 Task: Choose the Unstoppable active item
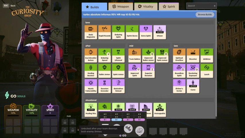pyautogui.click(x=160, y=110)
